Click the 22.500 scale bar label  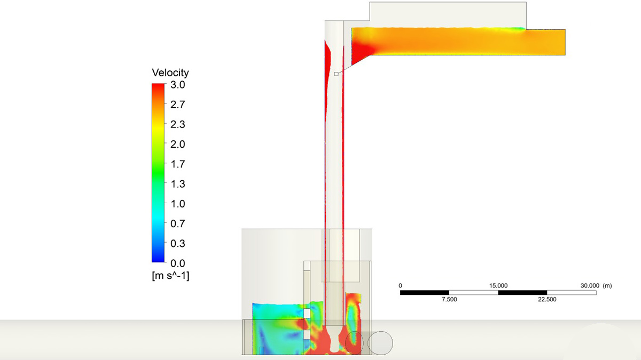(547, 299)
